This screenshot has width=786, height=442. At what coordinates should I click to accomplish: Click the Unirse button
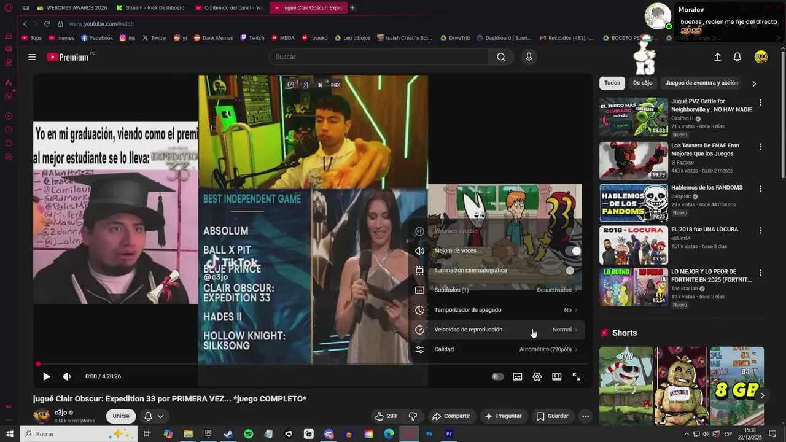(x=121, y=416)
